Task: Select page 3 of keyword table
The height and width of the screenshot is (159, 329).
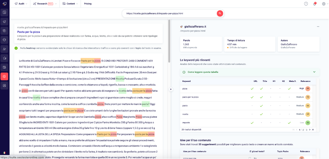Action: point(306,130)
